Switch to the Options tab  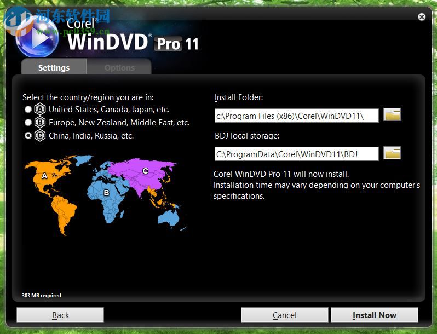(x=119, y=67)
